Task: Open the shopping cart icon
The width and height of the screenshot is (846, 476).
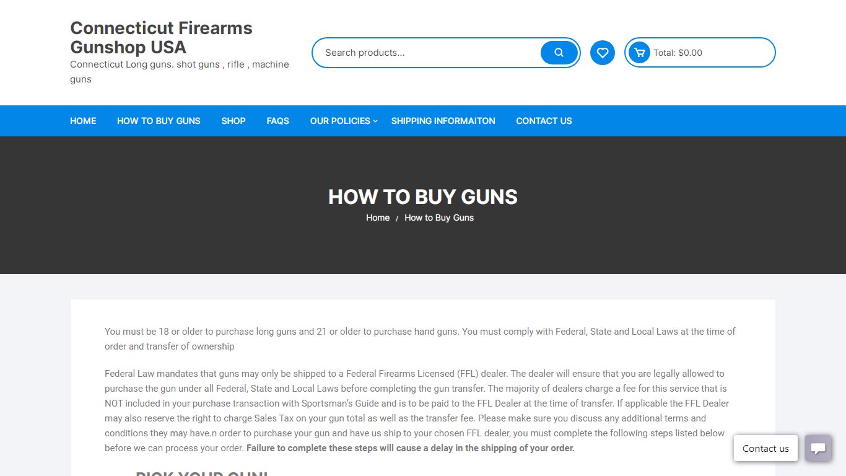Action: click(x=639, y=53)
